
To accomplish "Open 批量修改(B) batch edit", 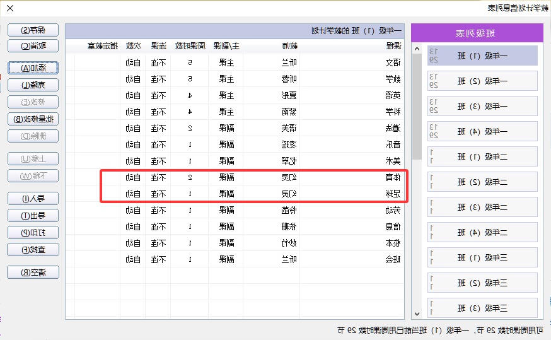I will (x=33, y=119).
